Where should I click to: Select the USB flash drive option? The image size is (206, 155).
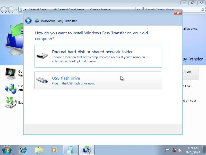pos(98,80)
